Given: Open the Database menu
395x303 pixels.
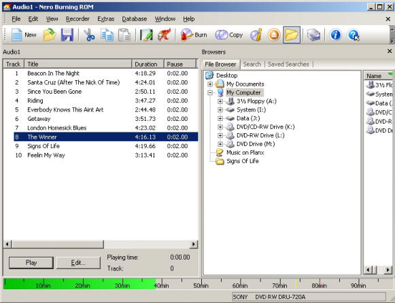Looking at the screenshot, I should coord(134,19).
